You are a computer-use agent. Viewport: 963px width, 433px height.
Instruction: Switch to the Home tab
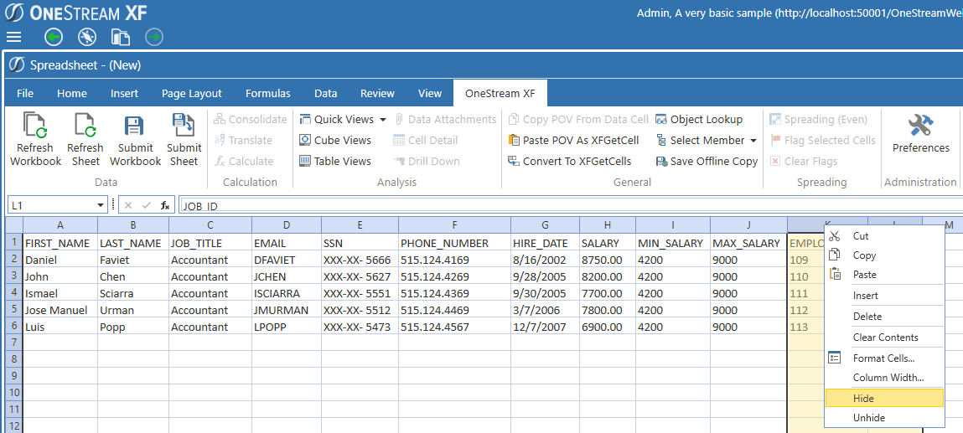coord(72,93)
